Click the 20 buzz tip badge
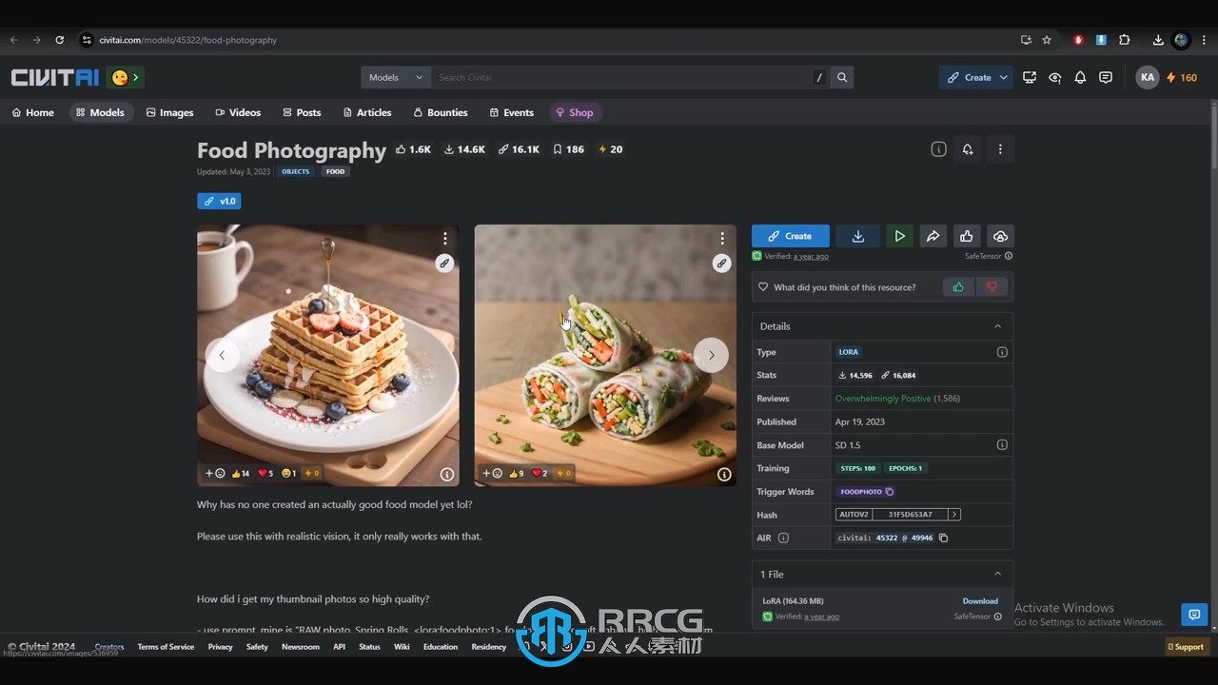This screenshot has height=685, width=1218. pyautogui.click(x=611, y=149)
